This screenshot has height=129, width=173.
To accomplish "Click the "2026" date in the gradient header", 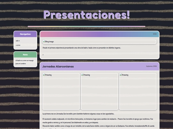I will click(155, 34).
